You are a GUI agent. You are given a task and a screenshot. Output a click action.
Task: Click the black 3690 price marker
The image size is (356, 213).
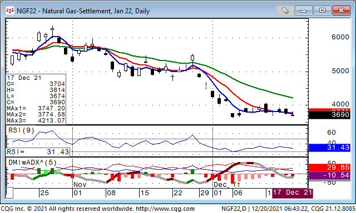coord(329,115)
